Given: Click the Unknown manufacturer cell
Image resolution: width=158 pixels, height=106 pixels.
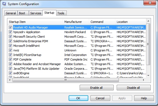Looking at the screenshot, I should (x=70, y=50).
